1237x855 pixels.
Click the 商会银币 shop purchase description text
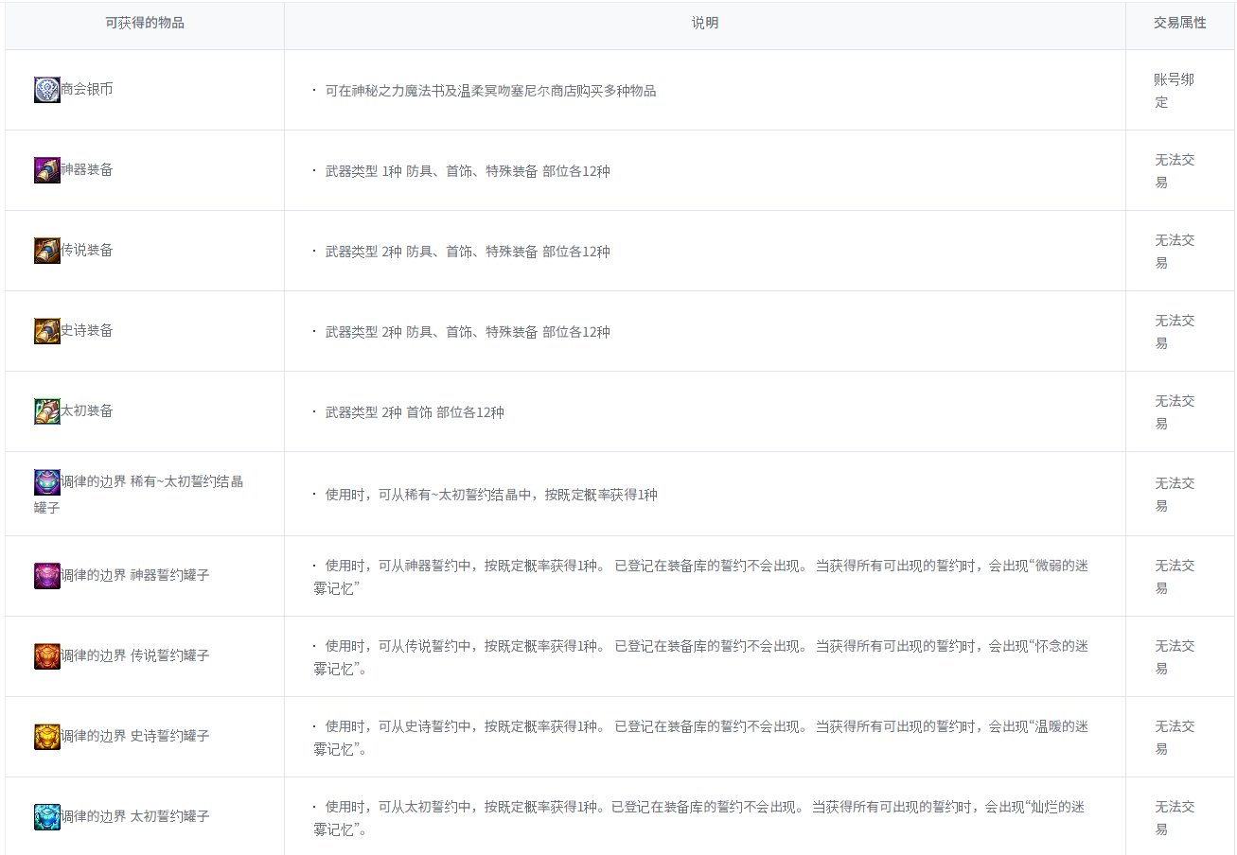point(490,92)
